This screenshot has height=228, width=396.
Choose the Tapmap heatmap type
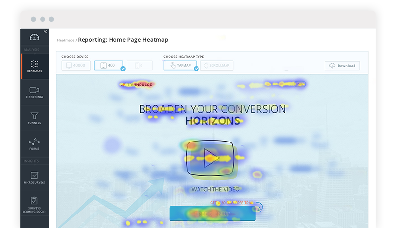[180, 65]
